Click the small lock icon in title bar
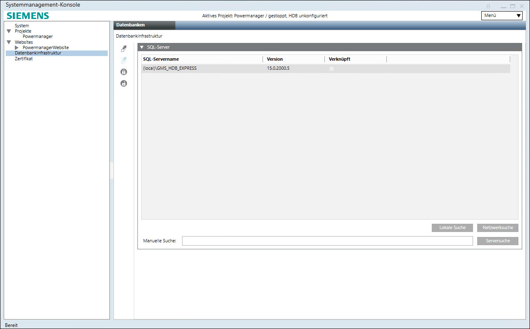Image resolution: width=530 pixels, height=329 pixels. click(x=488, y=6)
